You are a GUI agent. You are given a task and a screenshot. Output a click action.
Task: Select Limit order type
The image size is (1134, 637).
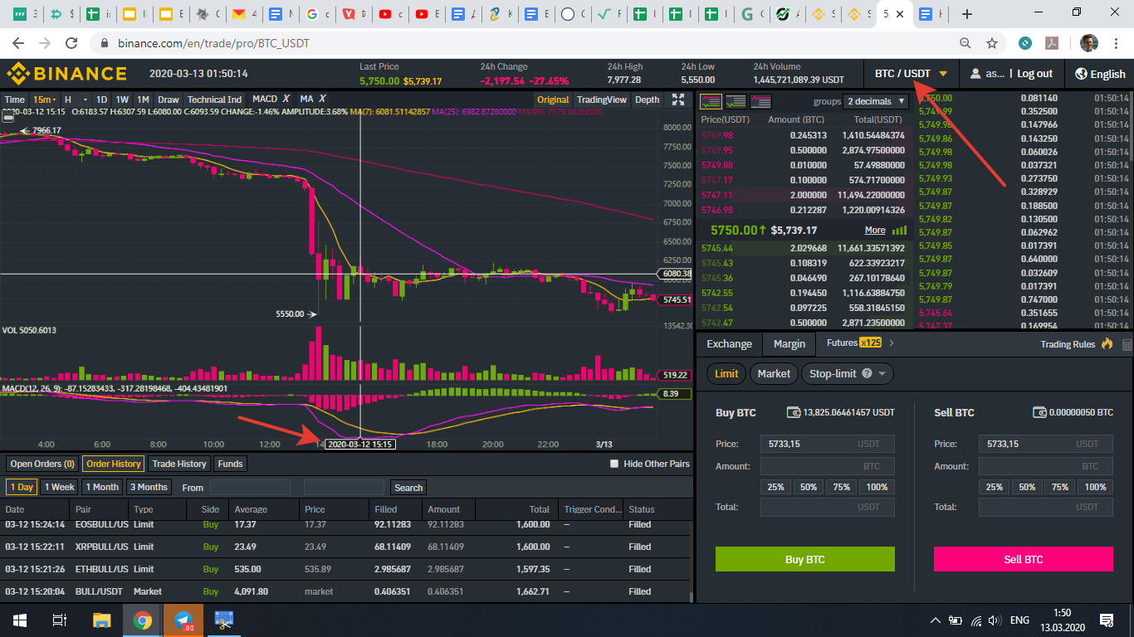coord(726,374)
